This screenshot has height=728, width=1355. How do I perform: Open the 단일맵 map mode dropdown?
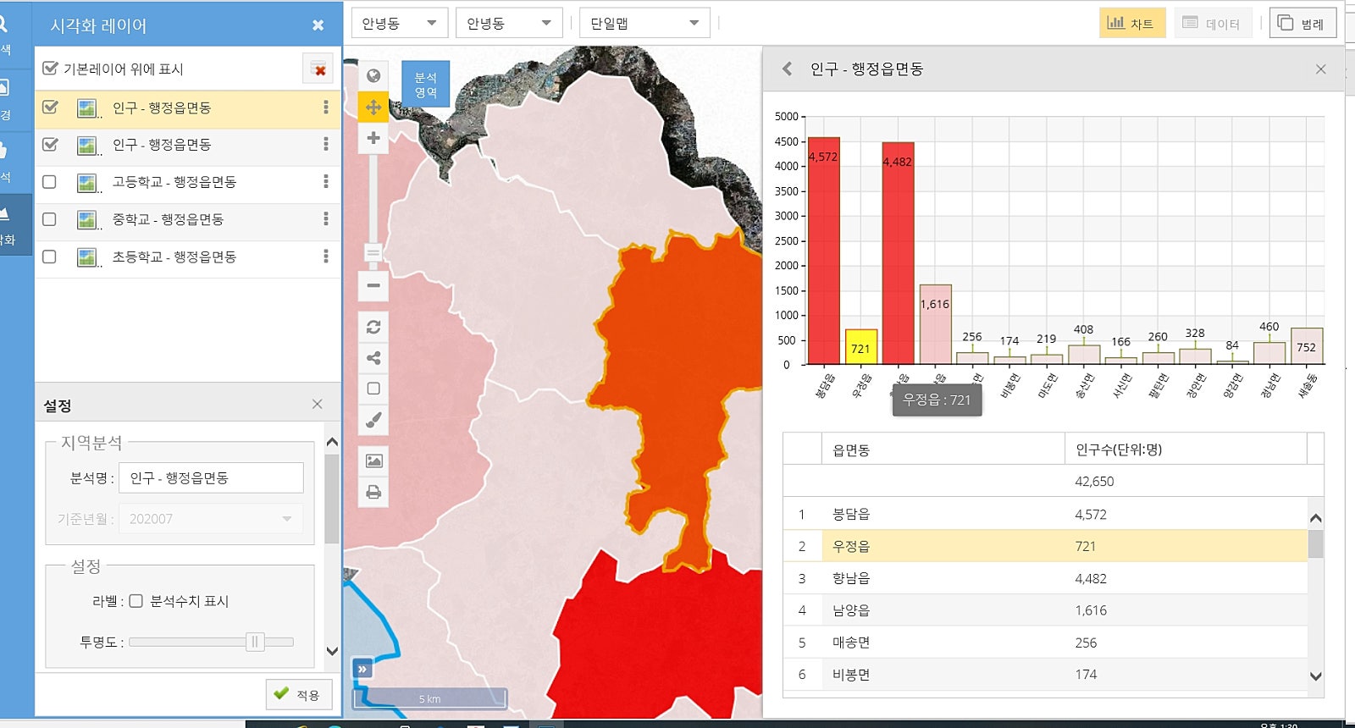pos(644,23)
